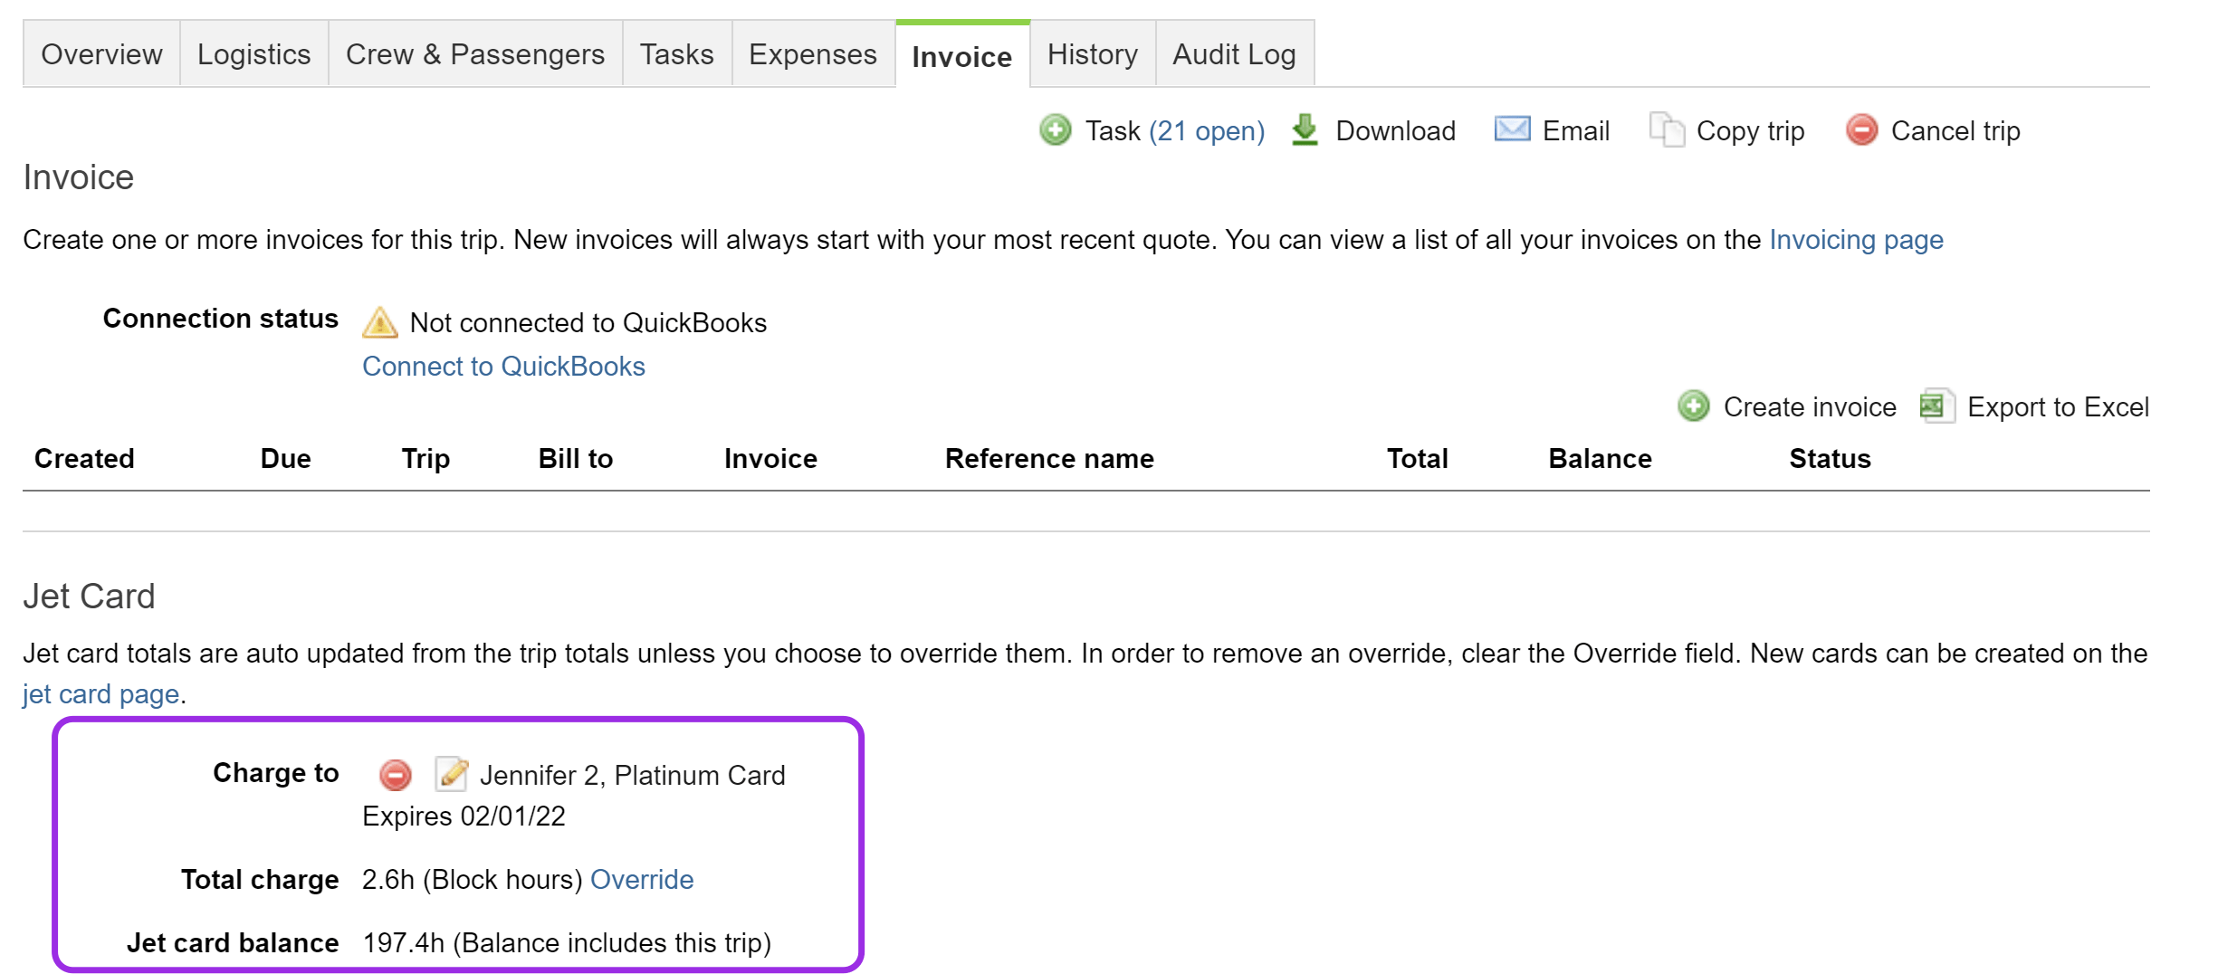Open the Crew & Passengers tab
Image resolution: width=2218 pixels, height=974 pixels.
click(x=474, y=54)
